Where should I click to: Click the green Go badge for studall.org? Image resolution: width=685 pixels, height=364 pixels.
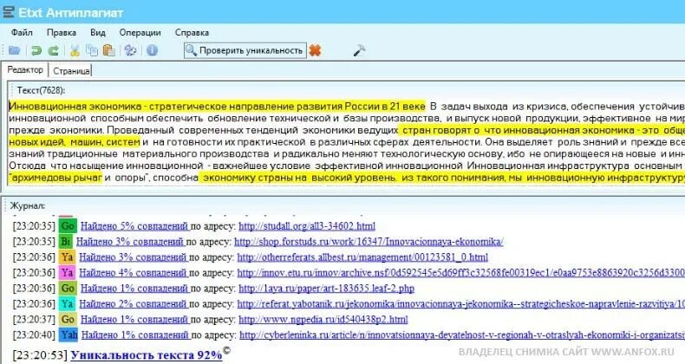coord(68,226)
